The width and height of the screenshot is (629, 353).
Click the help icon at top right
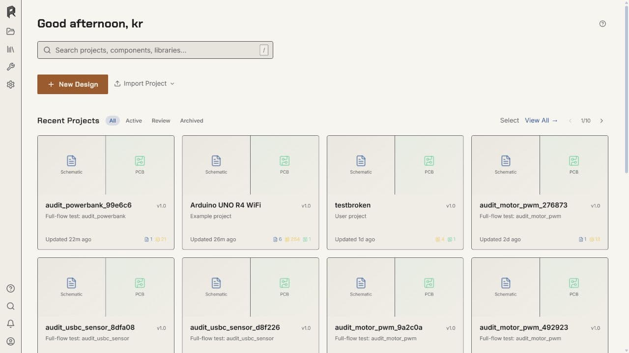[602, 24]
